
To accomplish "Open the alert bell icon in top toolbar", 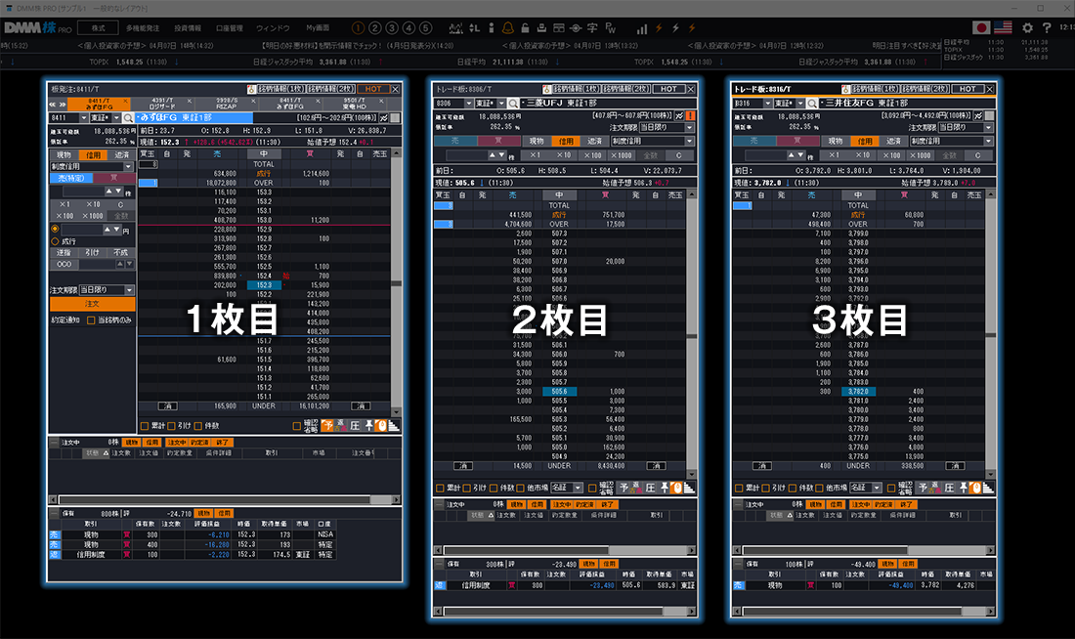I will [508, 28].
